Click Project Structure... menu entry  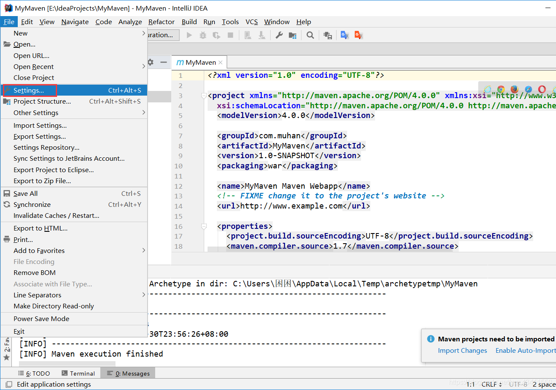pyautogui.click(x=74, y=101)
